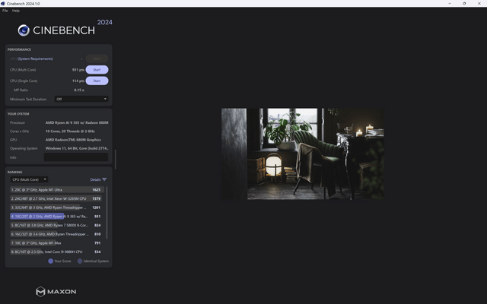This screenshot has width=487, height=304.
Task: Open the GPU System Requirements link
Action: pyautogui.click(x=35, y=59)
